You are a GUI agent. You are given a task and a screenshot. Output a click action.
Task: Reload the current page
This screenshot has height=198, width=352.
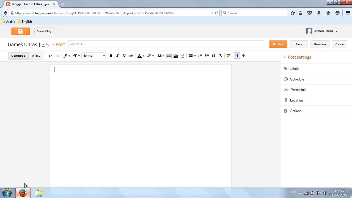pos(216,13)
